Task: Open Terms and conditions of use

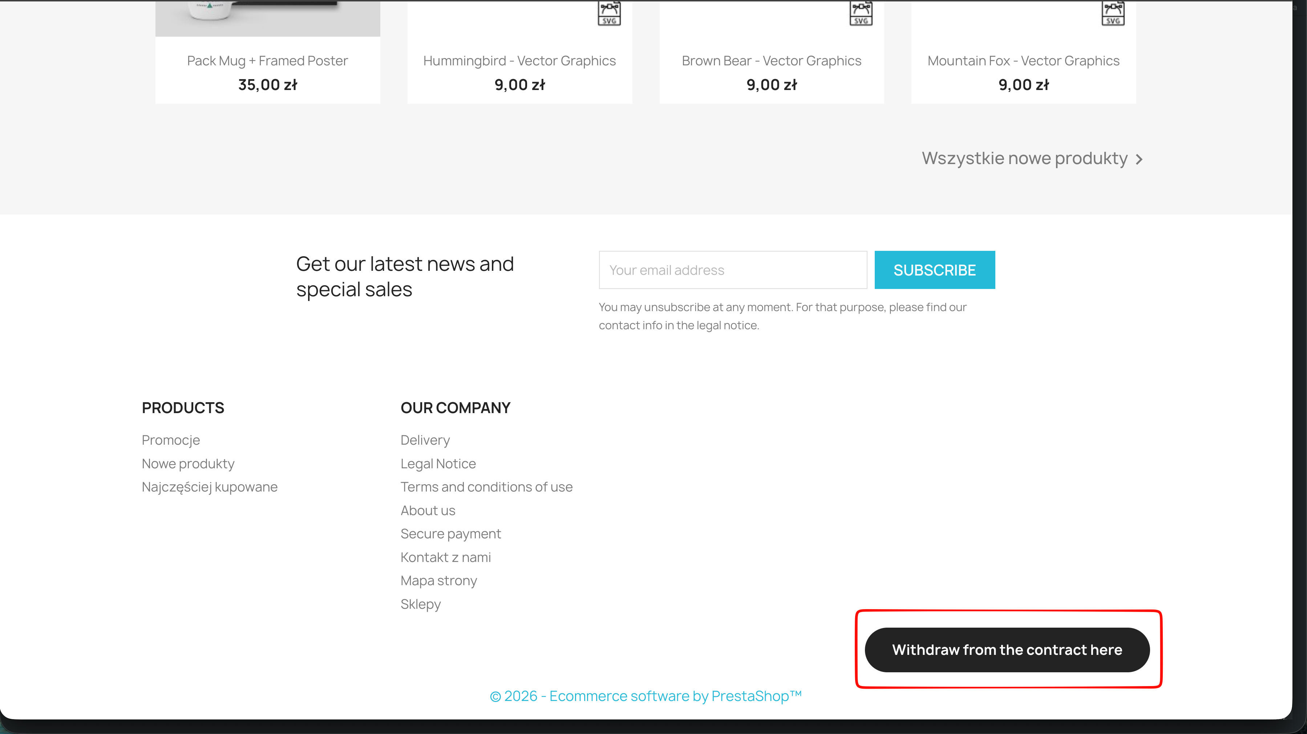Action: (x=486, y=487)
